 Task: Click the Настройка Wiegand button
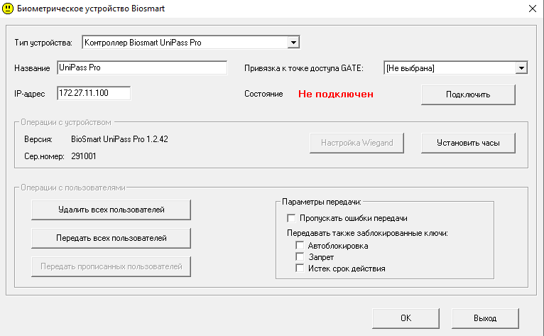tap(357, 143)
